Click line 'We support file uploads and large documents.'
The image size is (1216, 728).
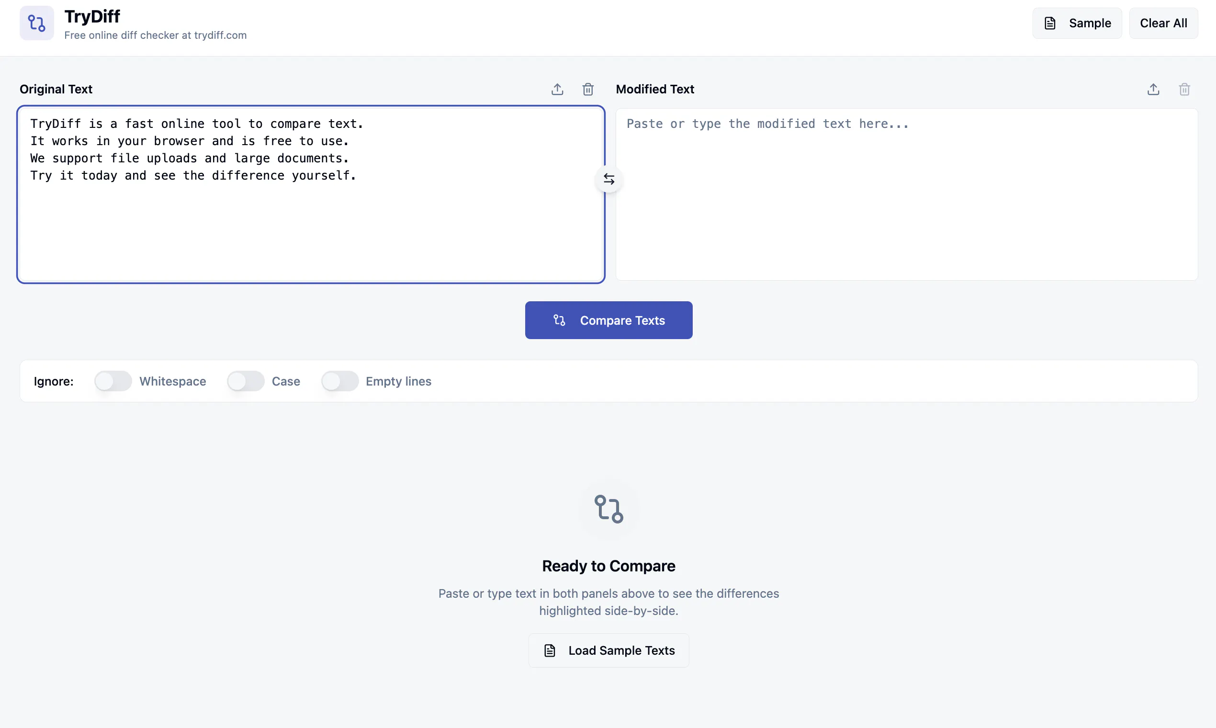click(x=190, y=159)
